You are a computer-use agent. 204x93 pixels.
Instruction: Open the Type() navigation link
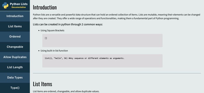click(15, 88)
